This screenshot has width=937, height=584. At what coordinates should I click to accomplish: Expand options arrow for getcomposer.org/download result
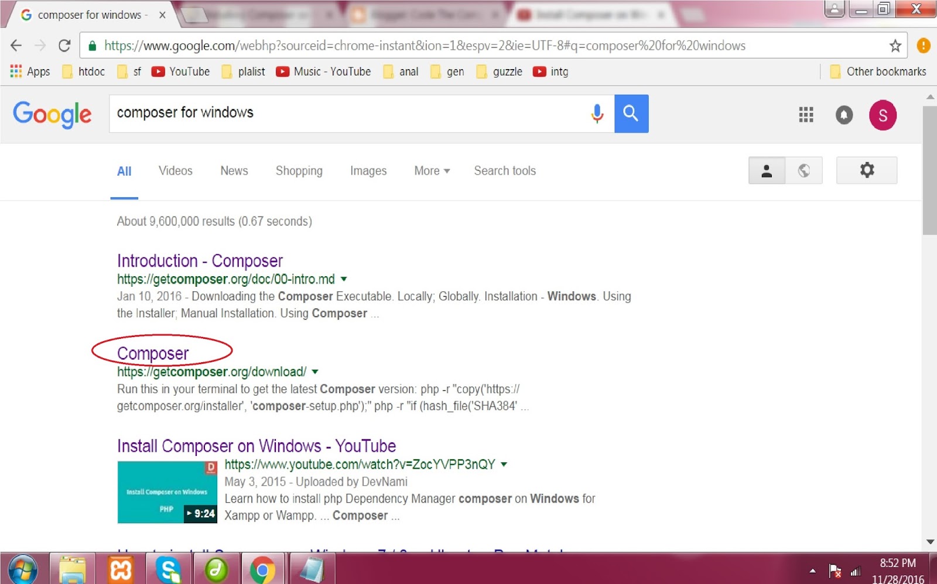coord(315,372)
